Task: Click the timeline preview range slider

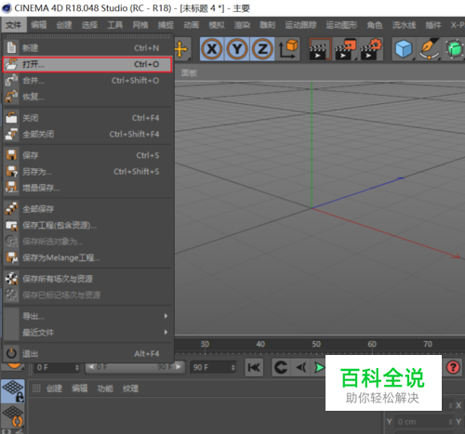Action: [x=135, y=367]
